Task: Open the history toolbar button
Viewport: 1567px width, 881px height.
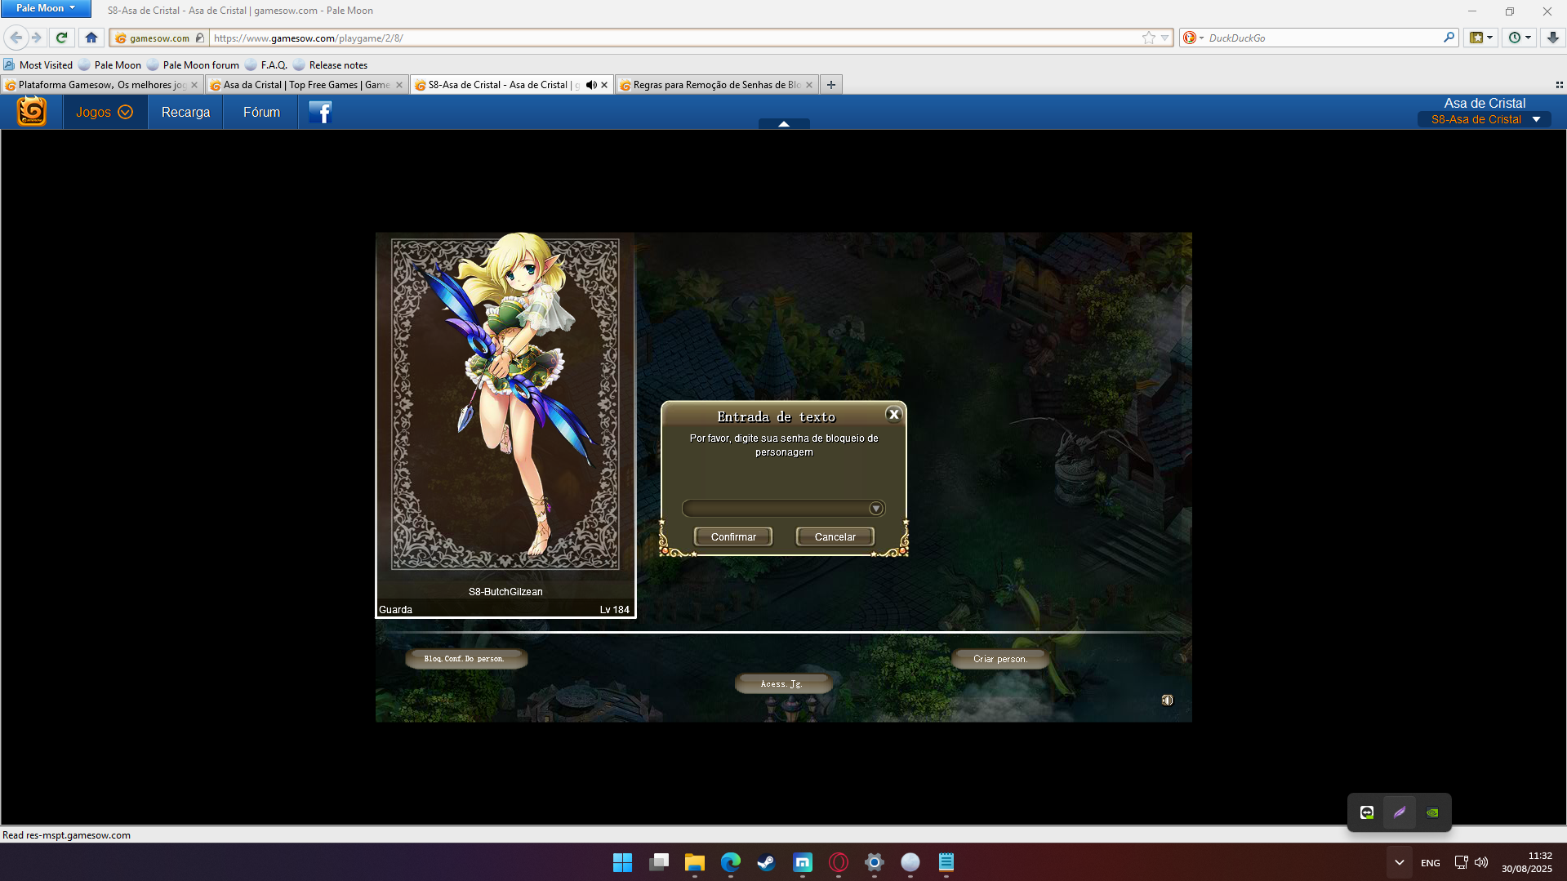Action: click(1520, 38)
